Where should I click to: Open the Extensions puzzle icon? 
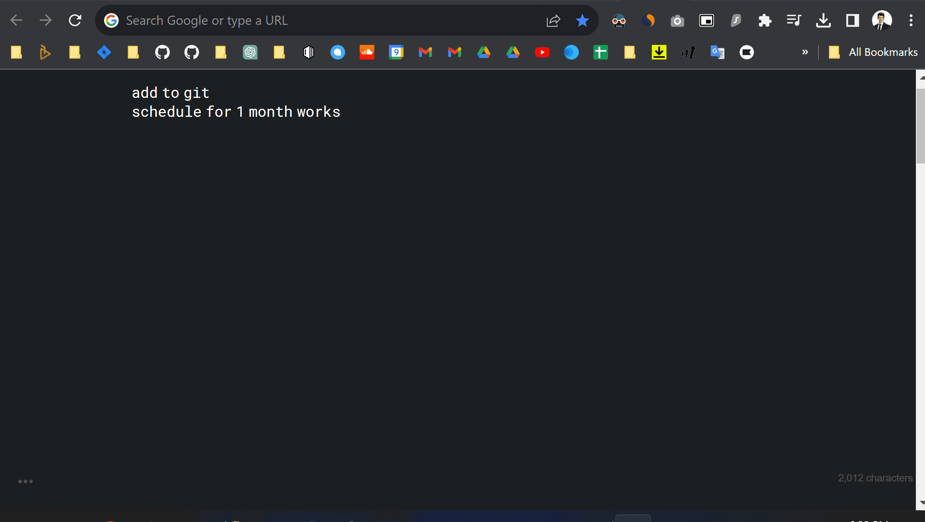pos(765,20)
